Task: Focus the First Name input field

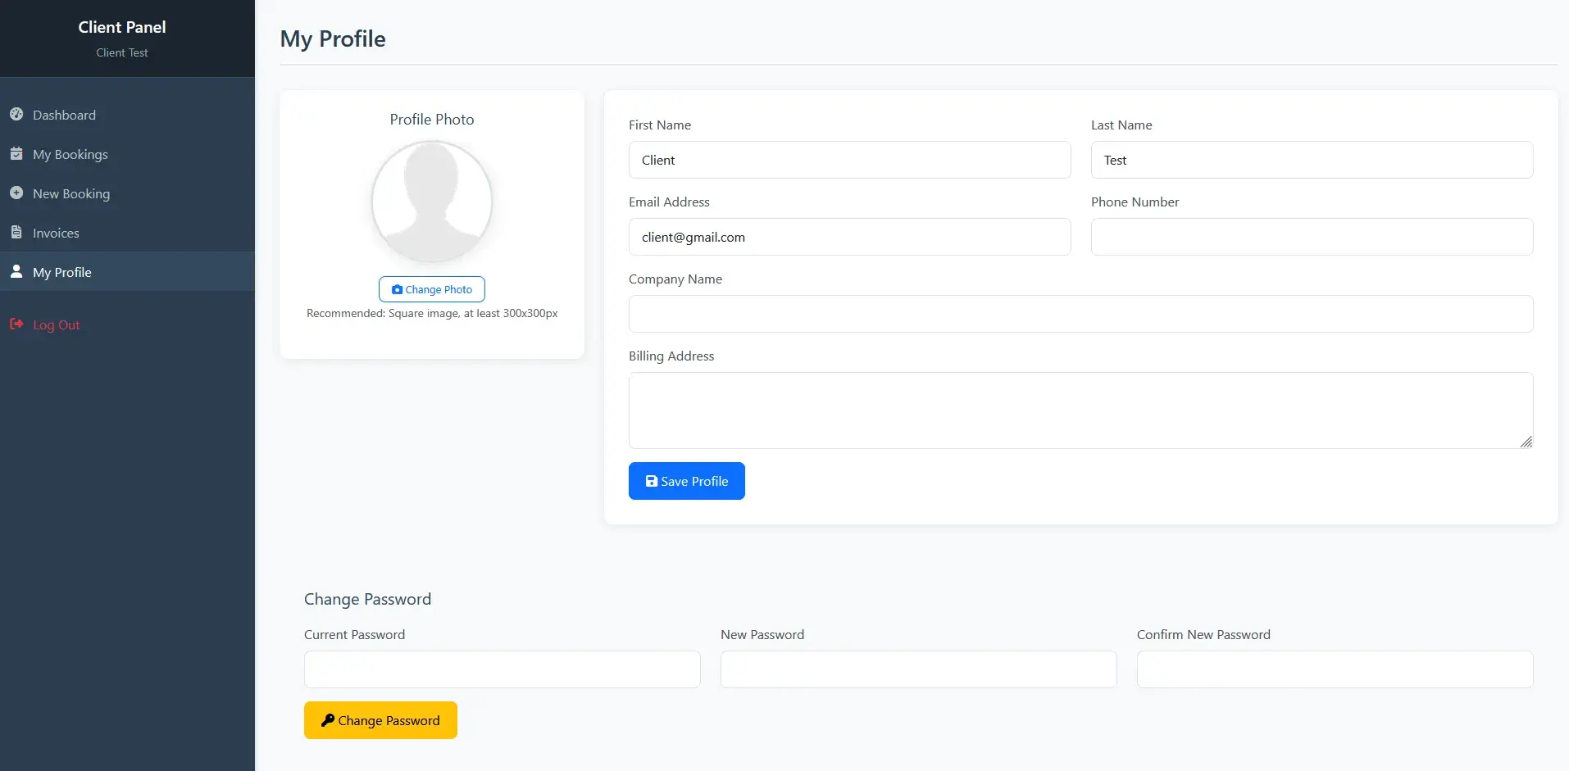Action: point(849,160)
